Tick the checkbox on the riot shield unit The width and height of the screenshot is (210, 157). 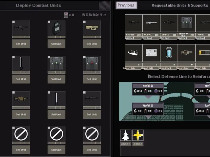coord(49,22)
